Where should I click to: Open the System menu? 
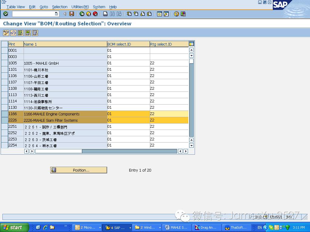pyautogui.click(x=99, y=7)
